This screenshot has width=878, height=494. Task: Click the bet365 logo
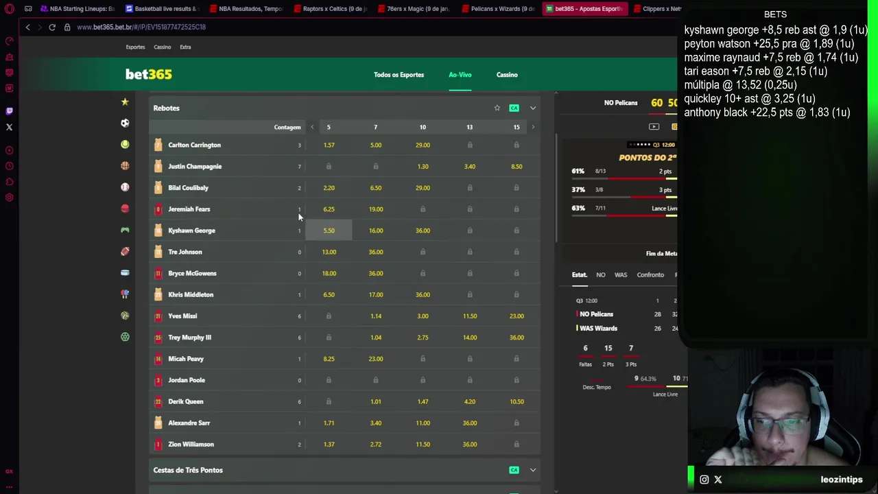(149, 74)
